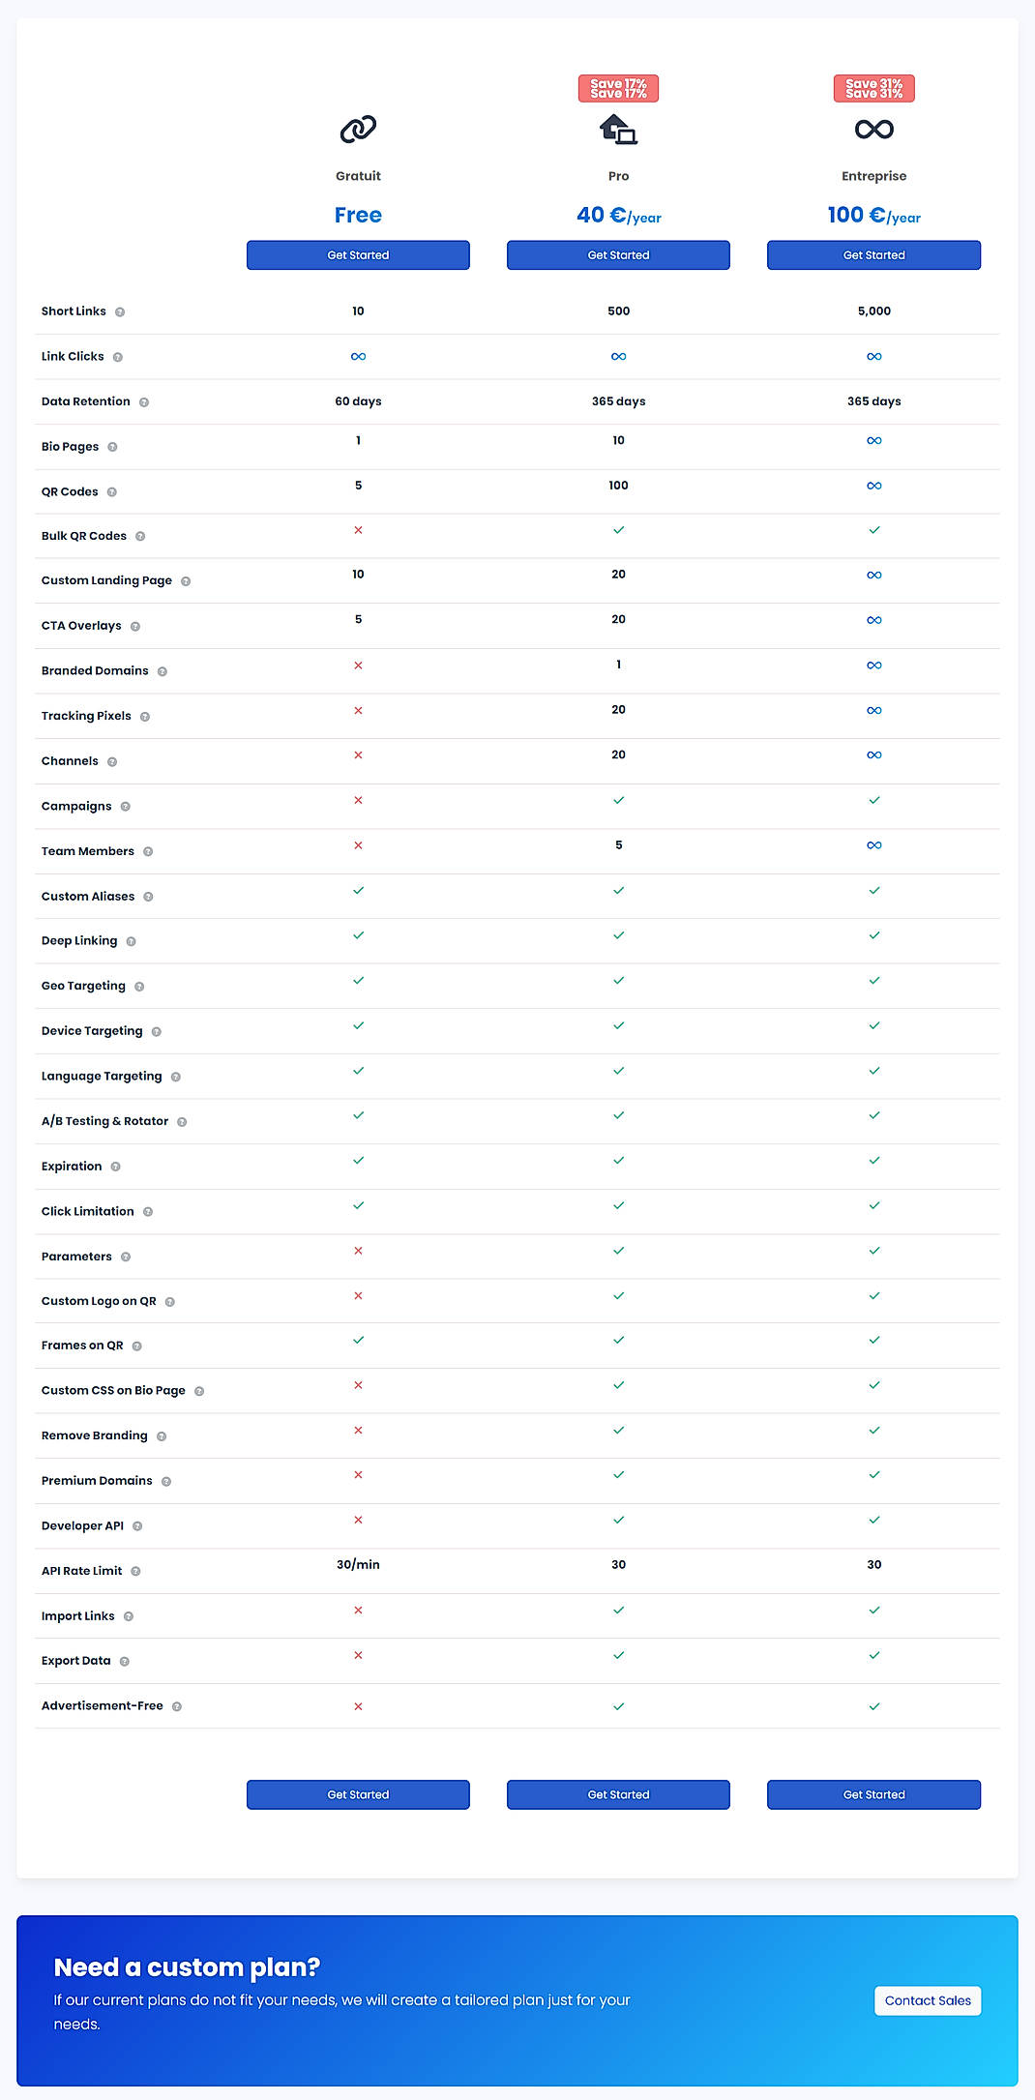The image size is (1035, 2100).
Task: Click the Branded Domains help icon
Action: 162,670
